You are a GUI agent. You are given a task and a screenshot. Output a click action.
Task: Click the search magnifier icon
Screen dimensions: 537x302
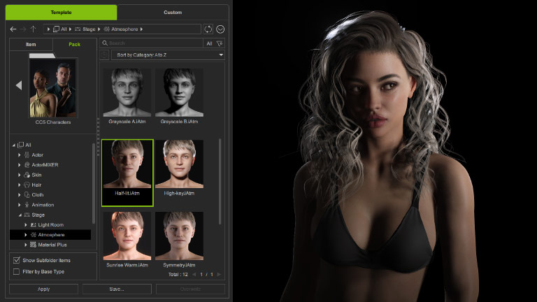pos(105,43)
